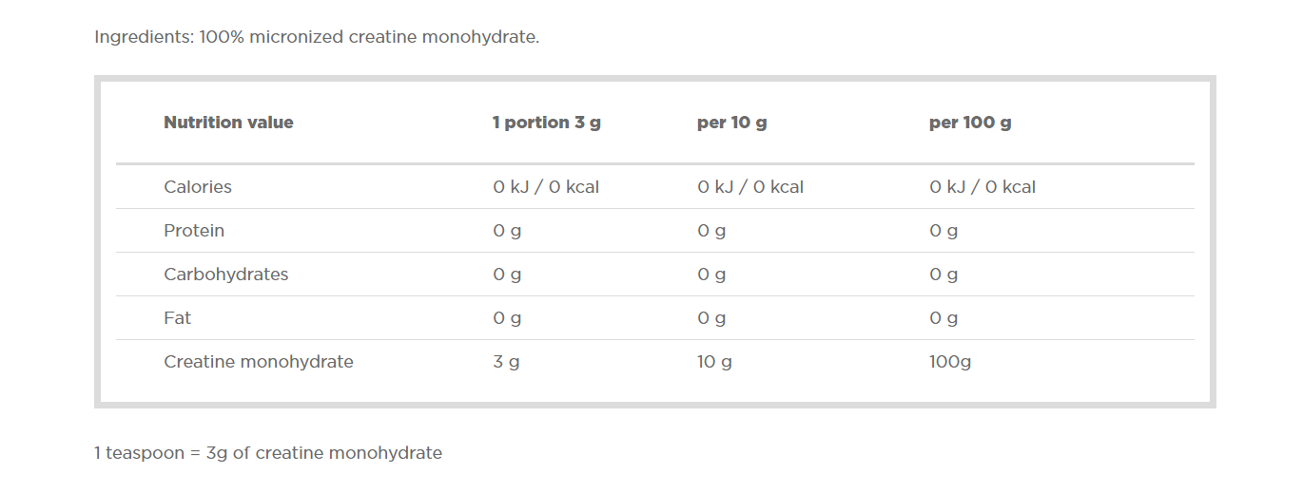Click the '100g' creatine monohydrate value
The image size is (1303, 493).
(949, 362)
